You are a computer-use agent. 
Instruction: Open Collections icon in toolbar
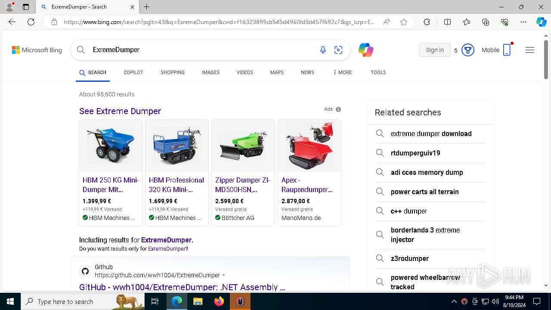tap(486, 22)
